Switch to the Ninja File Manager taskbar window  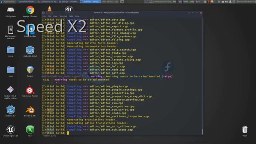(x=69, y=2)
